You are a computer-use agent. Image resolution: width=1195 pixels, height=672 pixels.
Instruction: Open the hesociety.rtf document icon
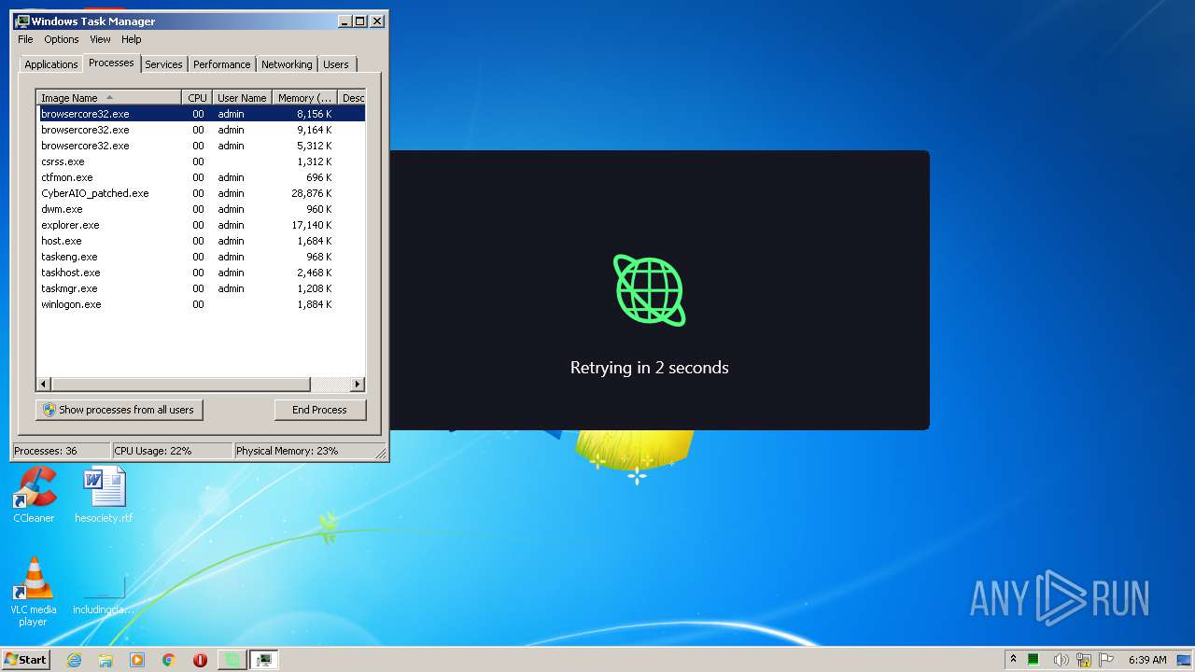coord(104,494)
